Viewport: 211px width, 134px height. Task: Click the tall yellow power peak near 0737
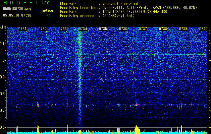point(137,130)
